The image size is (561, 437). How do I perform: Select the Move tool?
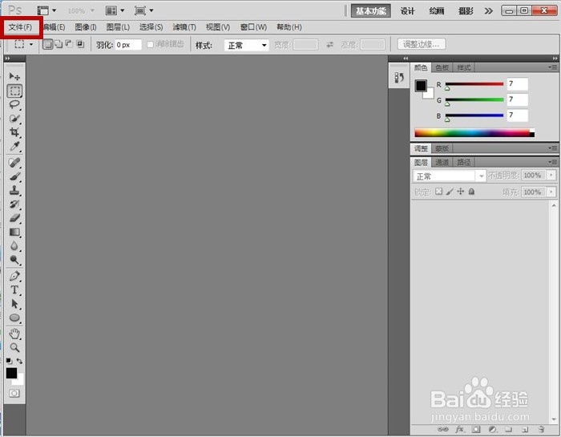coord(14,76)
